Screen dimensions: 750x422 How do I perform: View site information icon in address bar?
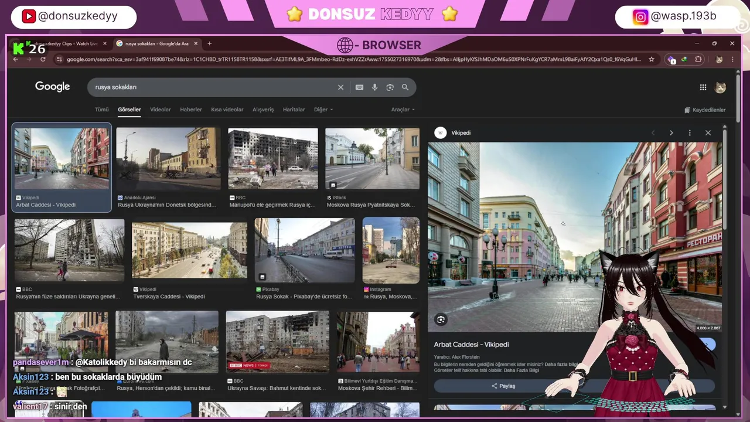click(59, 59)
